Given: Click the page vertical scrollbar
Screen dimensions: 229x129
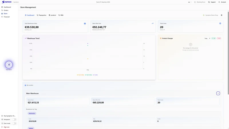Looking at the screenshot, I should pyautogui.click(x=228, y=53).
